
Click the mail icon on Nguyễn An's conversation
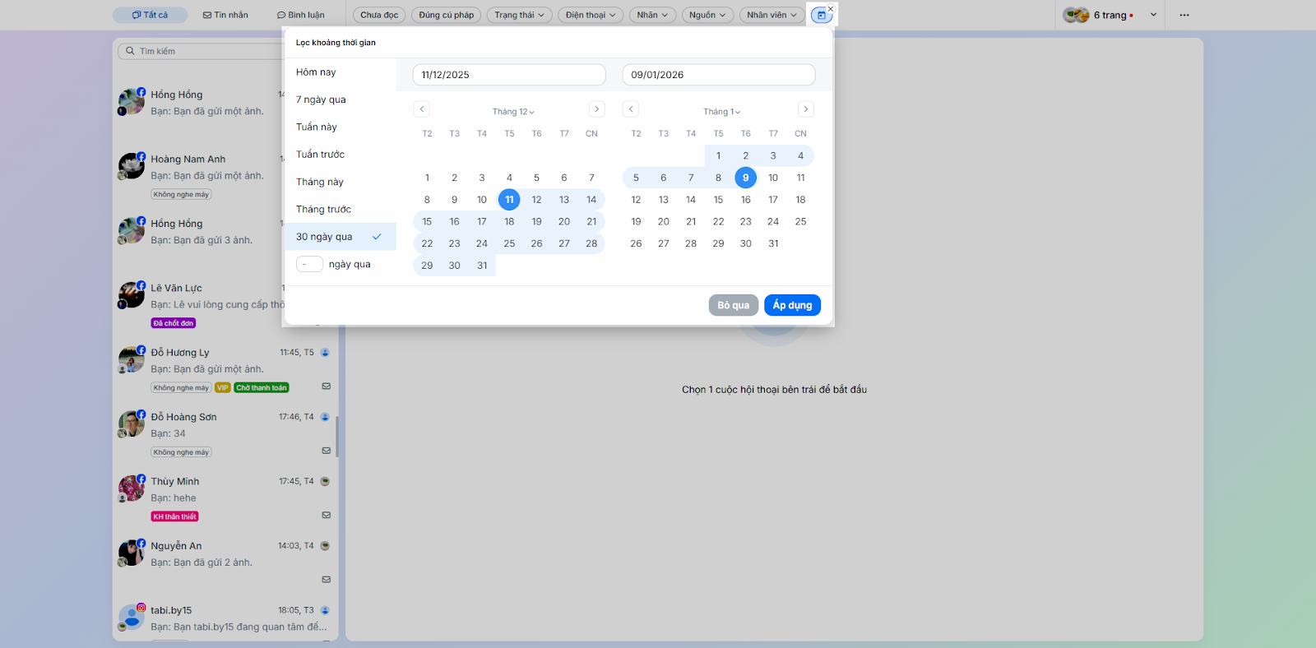point(327,579)
